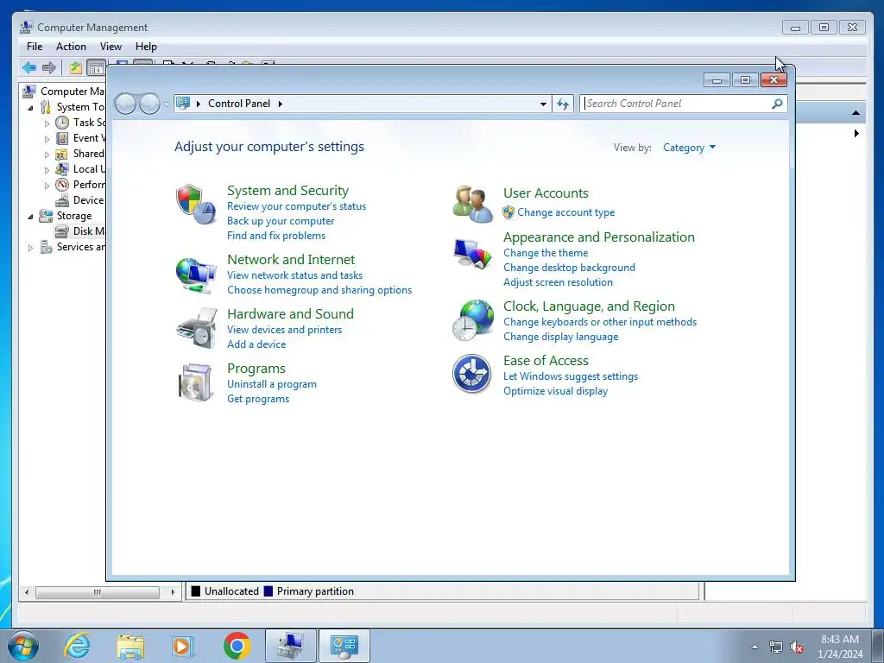Click the Find and fix problems link

276,236
